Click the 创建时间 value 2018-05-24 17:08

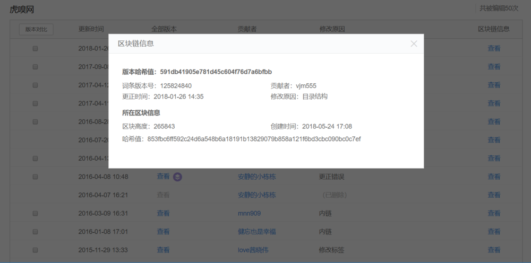(x=327, y=126)
